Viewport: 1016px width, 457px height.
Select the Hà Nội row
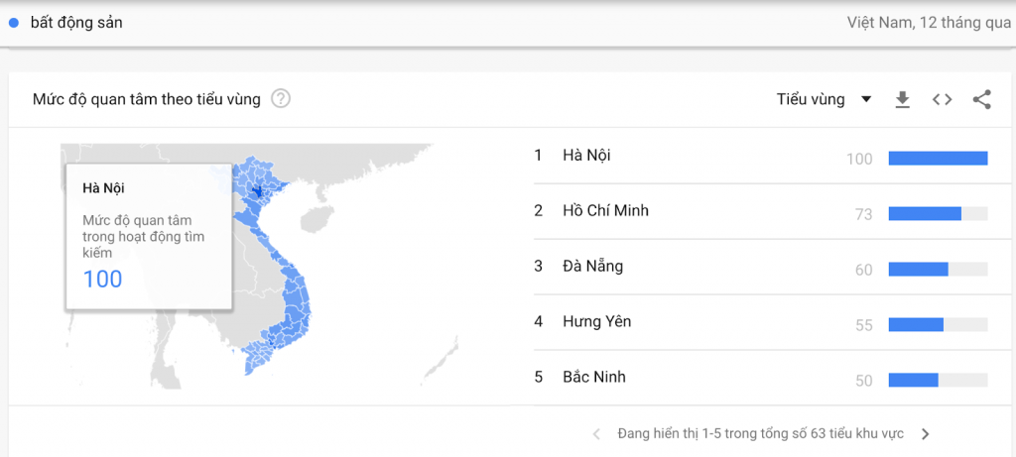[761, 157]
